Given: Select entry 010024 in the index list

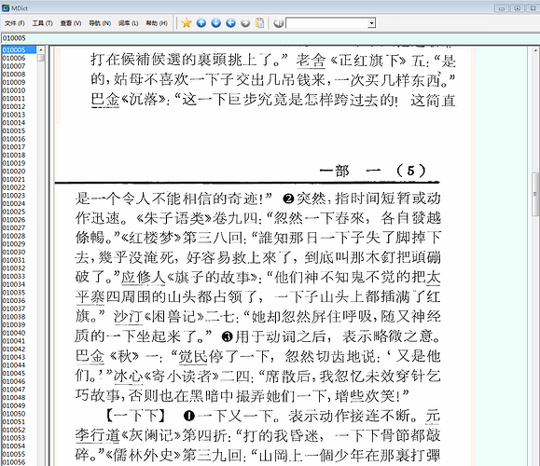Looking at the screenshot, I should point(14,203).
